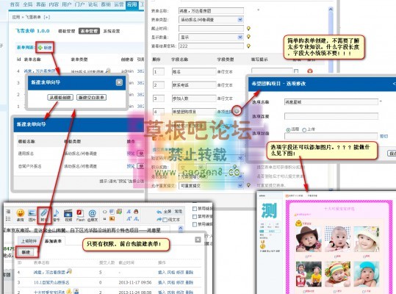Click the 从模板创建 button

[x=60, y=97]
